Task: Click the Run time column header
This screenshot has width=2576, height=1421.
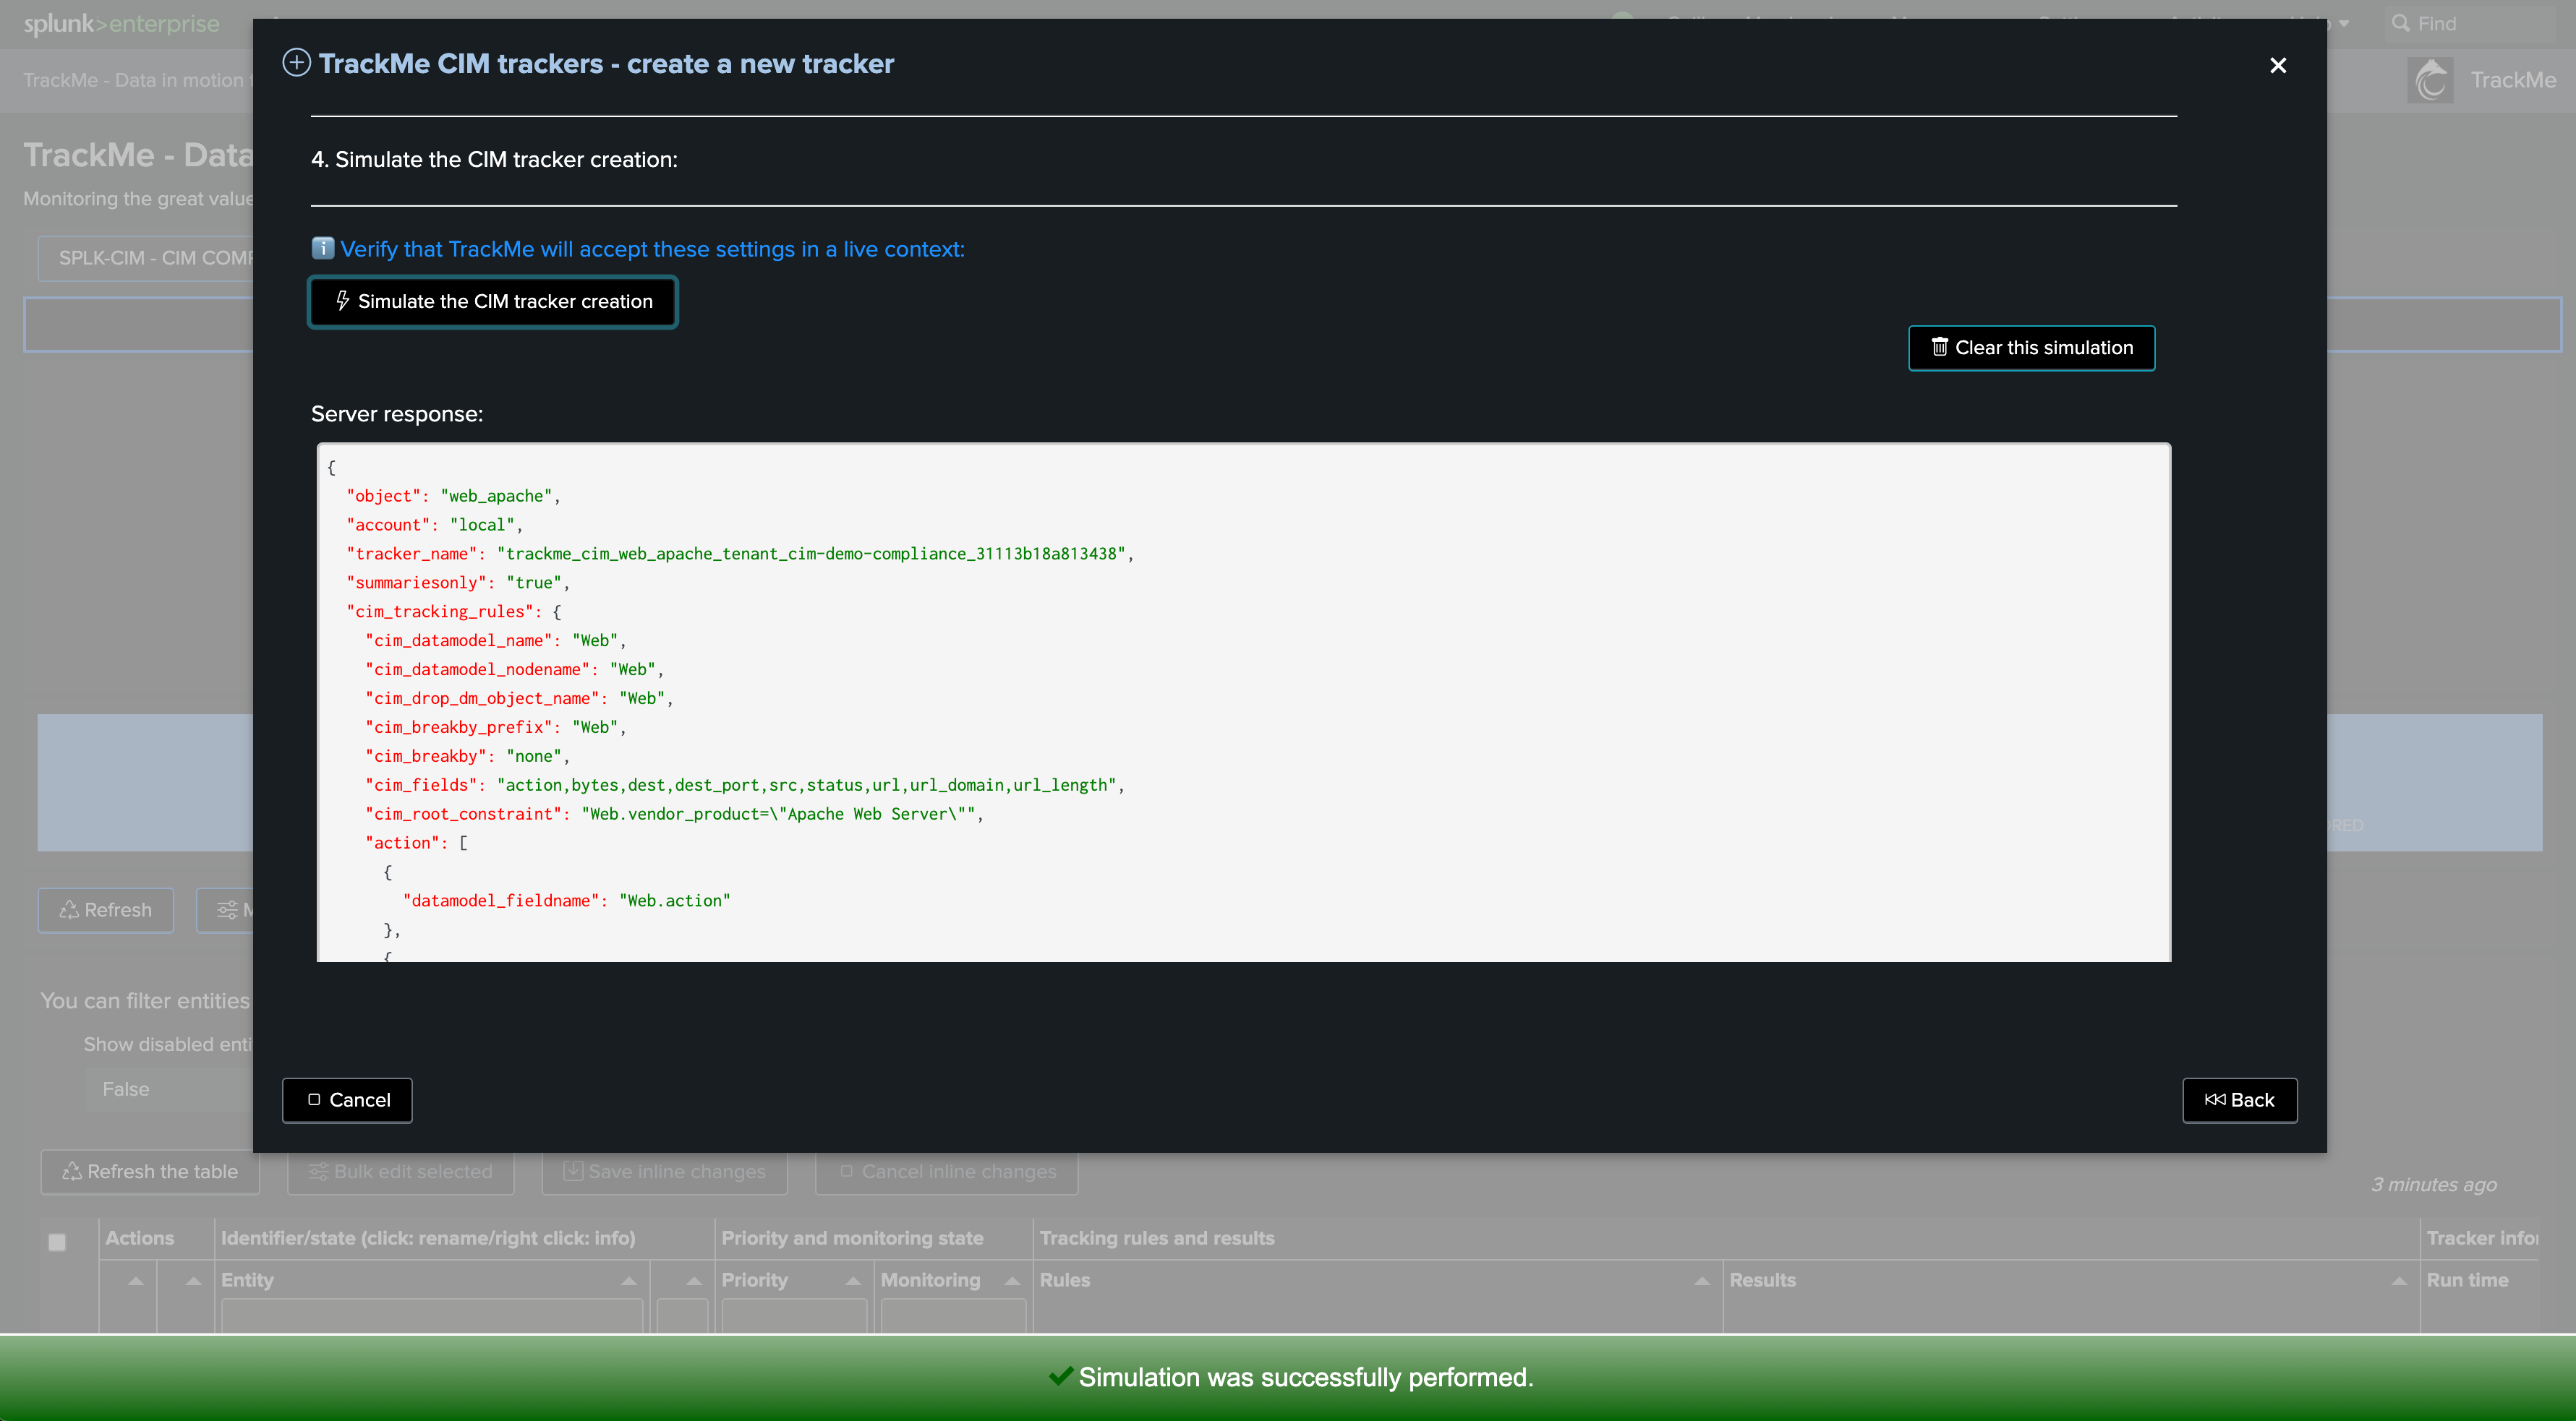Action: click(x=2467, y=1280)
